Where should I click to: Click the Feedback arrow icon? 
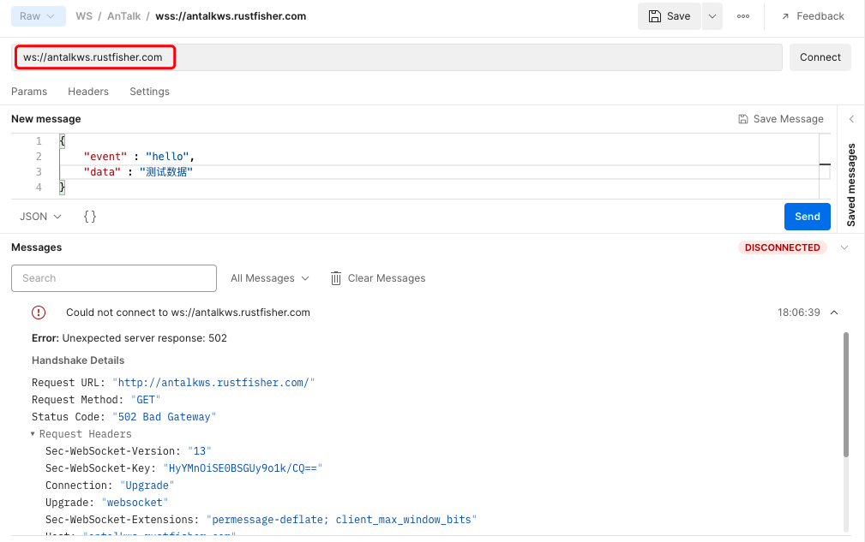coord(784,16)
